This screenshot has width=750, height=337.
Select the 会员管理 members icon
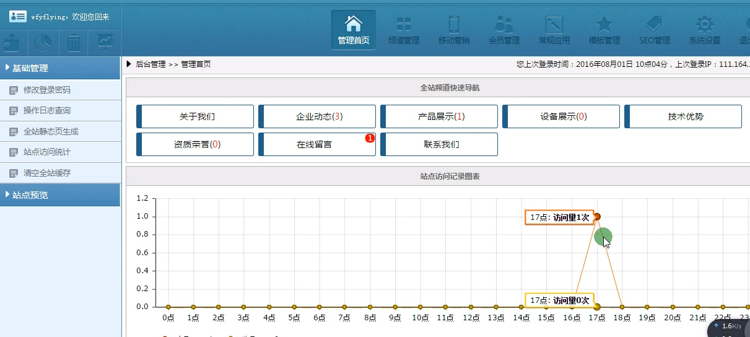[x=504, y=25]
